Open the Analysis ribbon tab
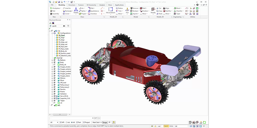This screenshot has height=128, width=257. 102,5
